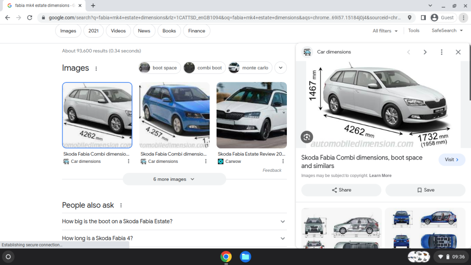This screenshot has width=471, height=265.
Task: Open options for Carwow image result
Action: pyautogui.click(x=283, y=161)
